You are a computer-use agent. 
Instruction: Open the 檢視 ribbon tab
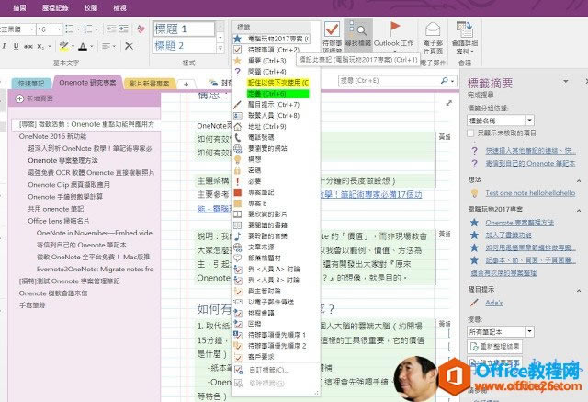pos(119,7)
